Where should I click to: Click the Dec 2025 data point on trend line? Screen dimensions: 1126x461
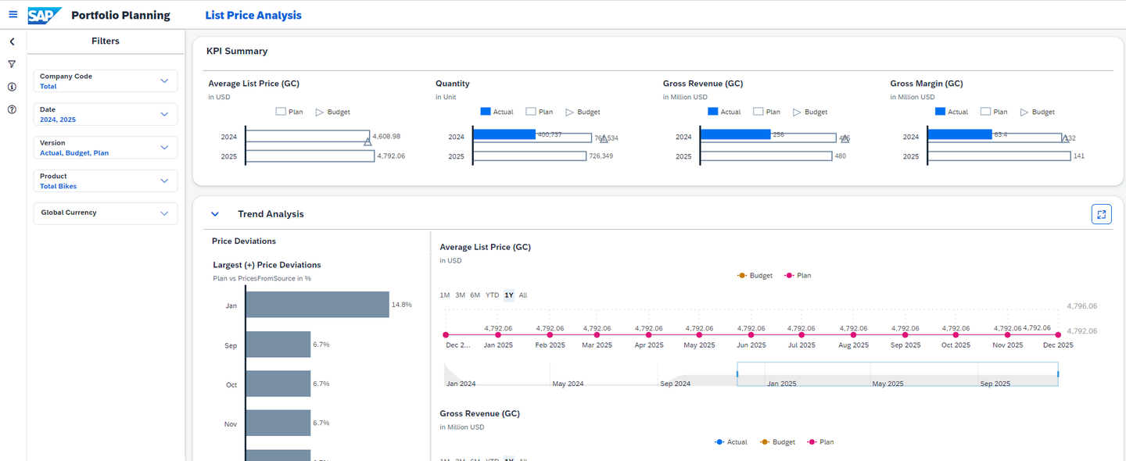point(1059,334)
